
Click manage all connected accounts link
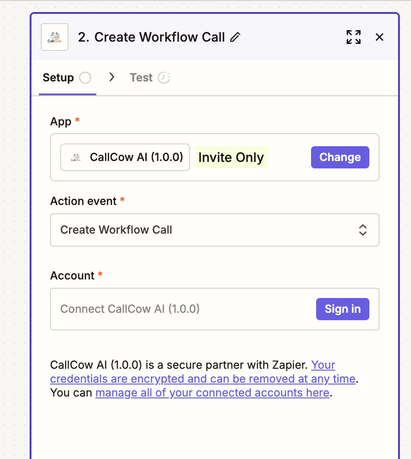coord(212,392)
